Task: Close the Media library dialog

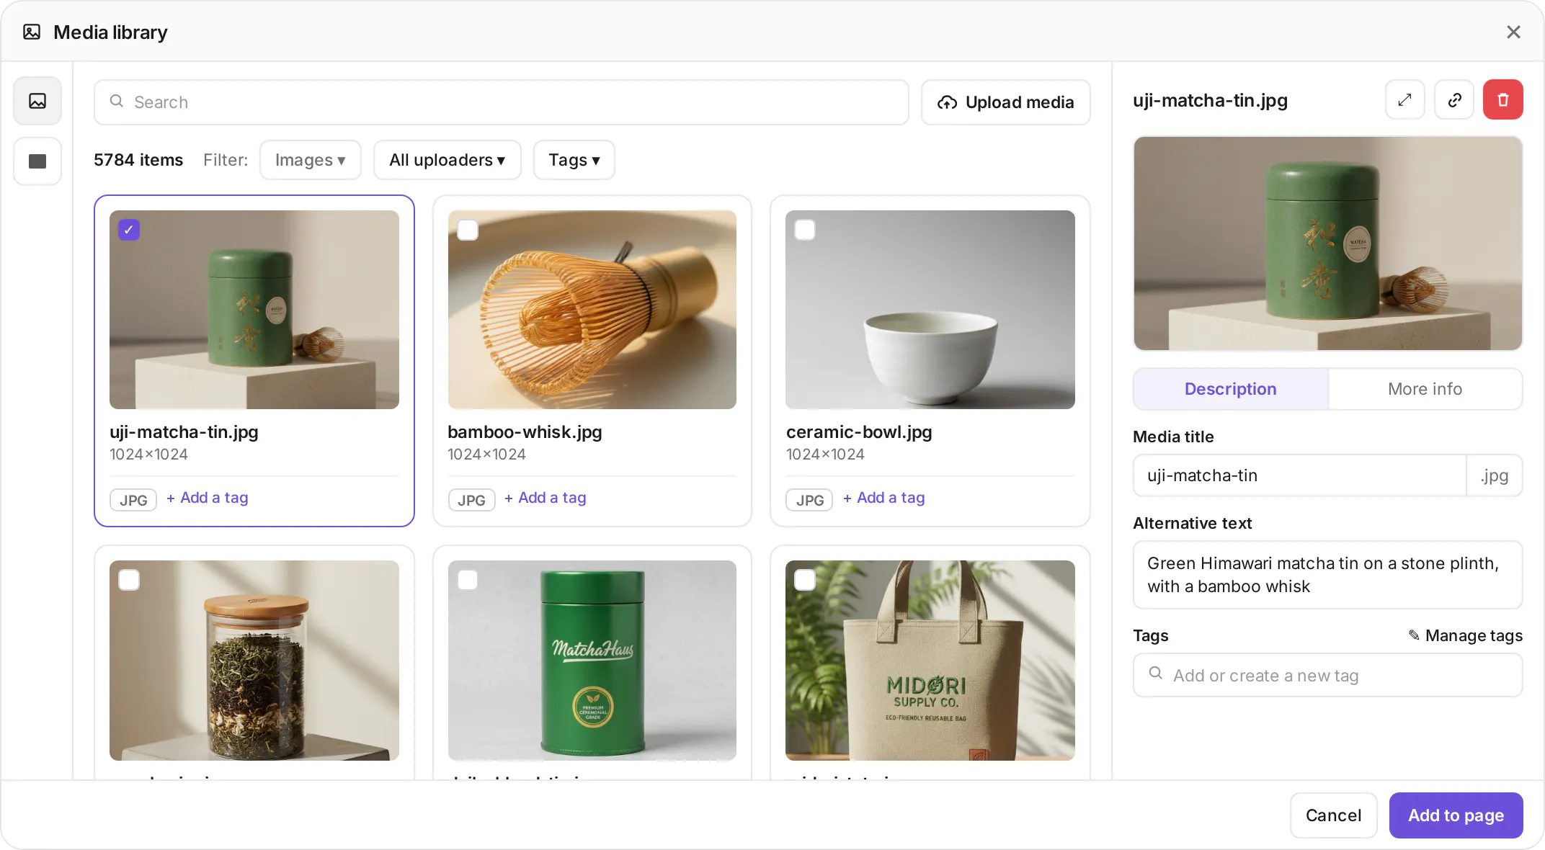Action: click(x=1513, y=32)
